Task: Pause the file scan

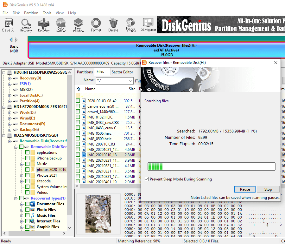Action: point(245,189)
